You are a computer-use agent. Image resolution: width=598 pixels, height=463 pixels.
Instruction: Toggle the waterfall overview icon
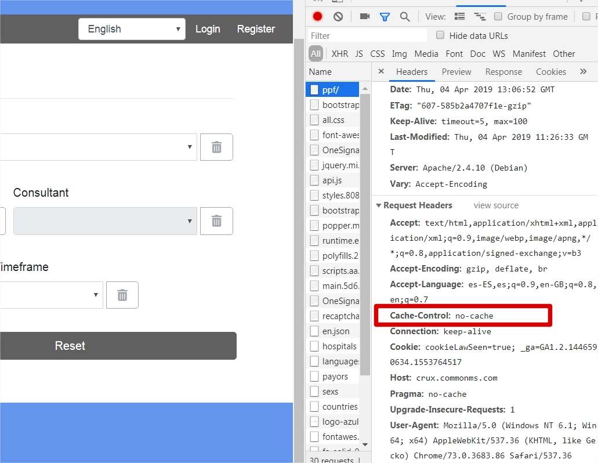click(x=480, y=16)
